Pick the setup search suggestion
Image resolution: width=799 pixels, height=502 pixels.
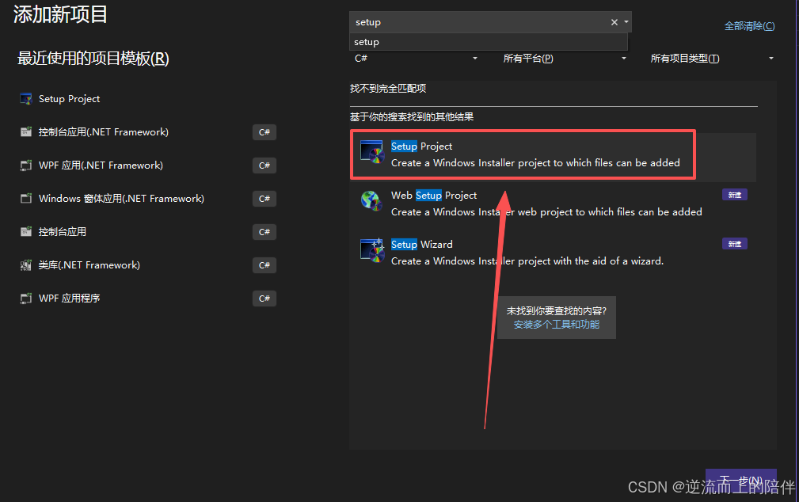coord(488,42)
